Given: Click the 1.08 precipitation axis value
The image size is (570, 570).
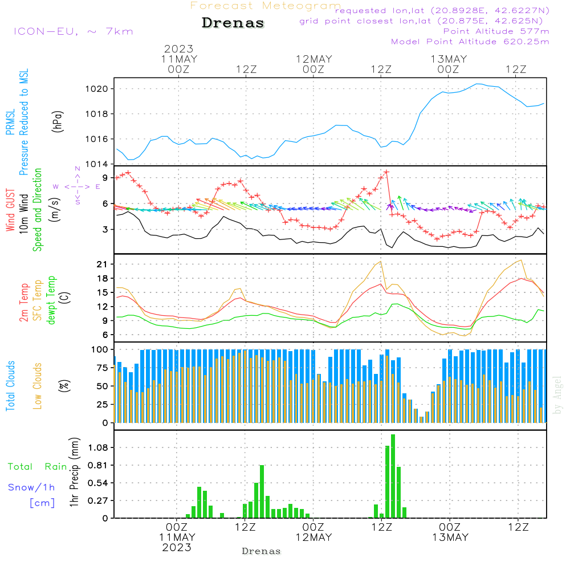Looking at the screenshot, I should point(98,447).
